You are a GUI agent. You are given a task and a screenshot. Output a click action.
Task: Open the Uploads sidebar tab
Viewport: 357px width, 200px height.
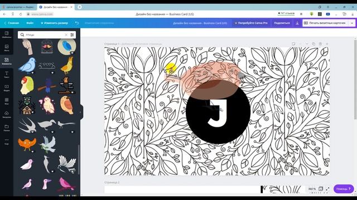click(7, 114)
